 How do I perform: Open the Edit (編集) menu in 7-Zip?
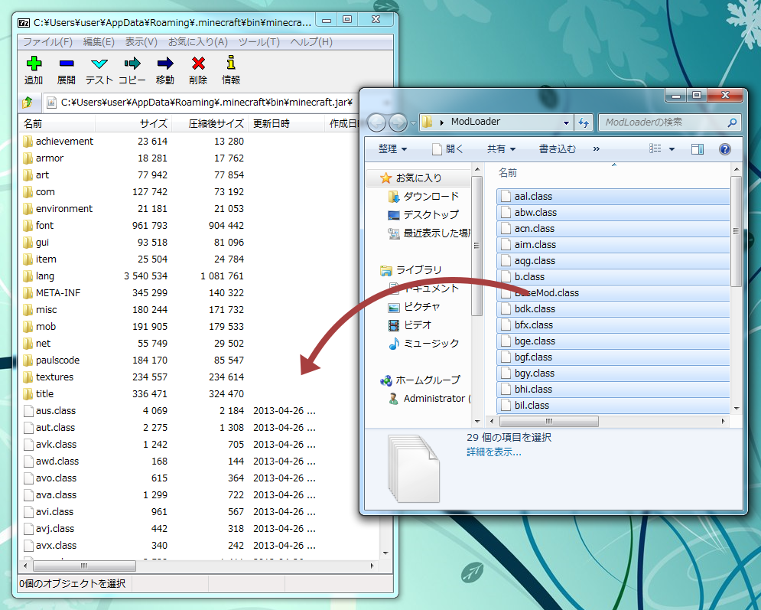tap(99, 42)
